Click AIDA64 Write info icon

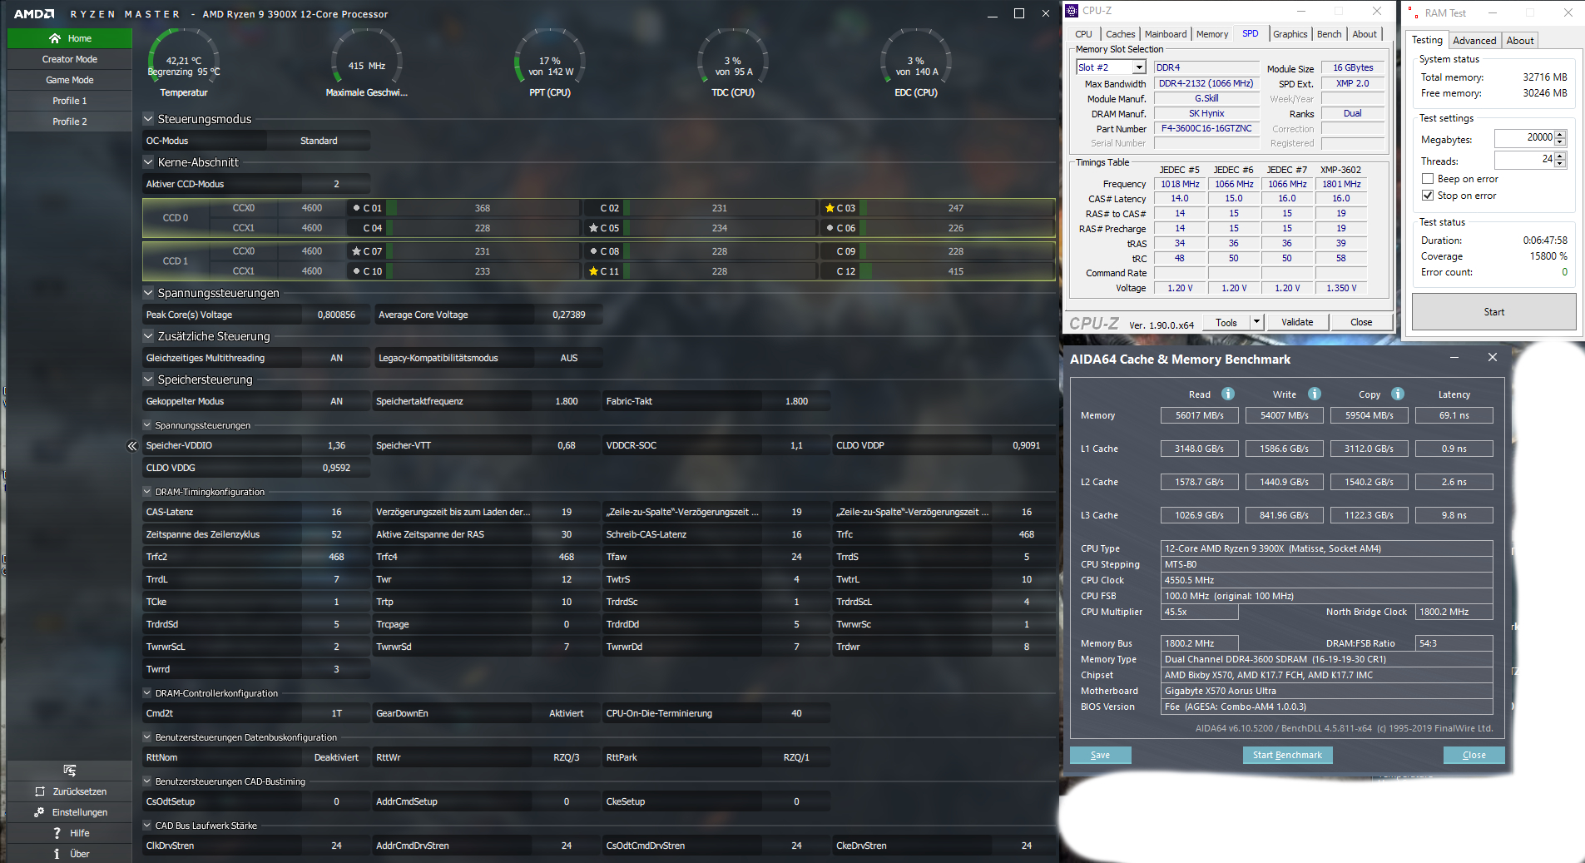click(x=1315, y=394)
